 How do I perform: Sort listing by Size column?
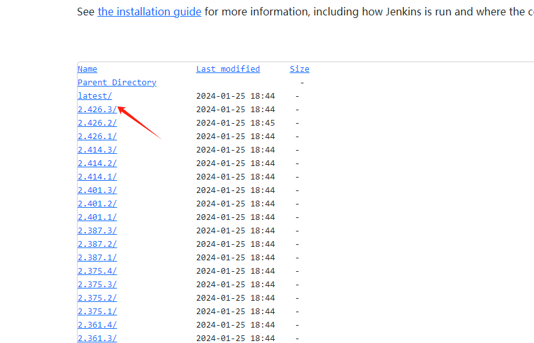click(x=299, y=69)
